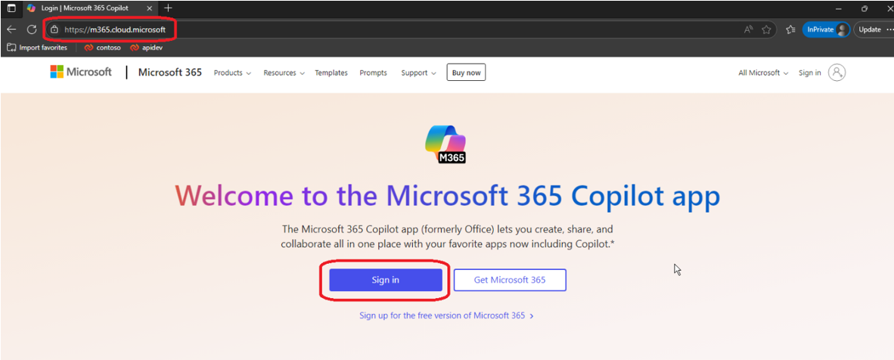Click the account avatar icon in header

coord(837,73)
